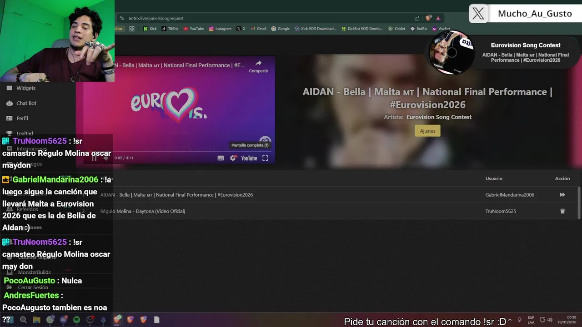Viewport: 582px width, 327px height.
Task: Pause the YouTube video player
Action: (94, 158)
